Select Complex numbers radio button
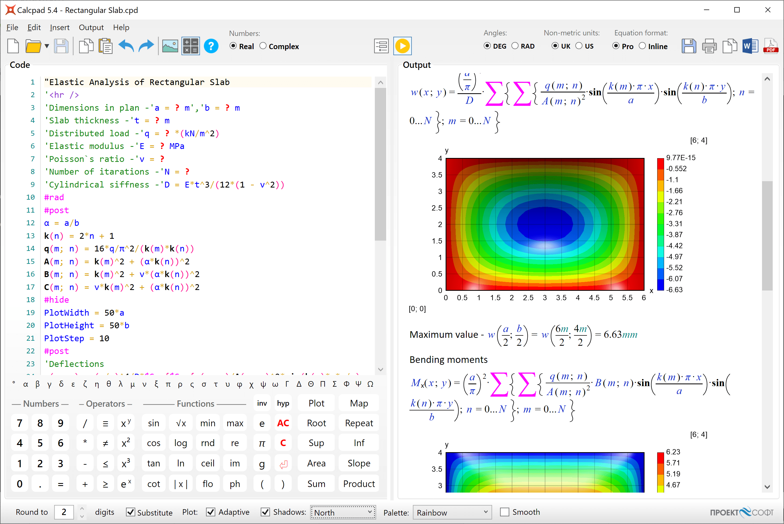Viewport: 784px width, 524px height. (267, 46)
